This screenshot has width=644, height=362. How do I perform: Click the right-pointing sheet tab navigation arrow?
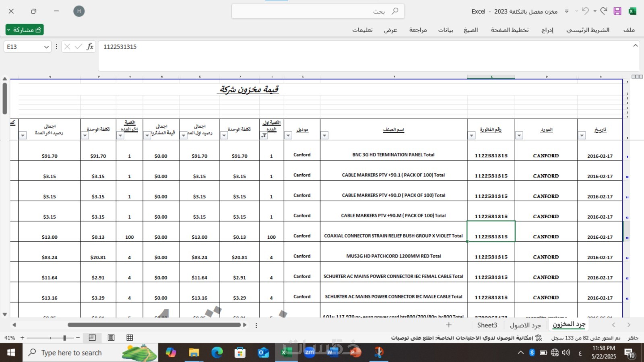pyautogui.click(x=629, y=325)
